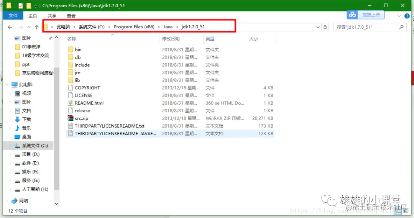The height and width of the screenshot is (218, 414).
Task: Click the 此电脑 breadcrumb segment
Action: click(x=63, y=27)
